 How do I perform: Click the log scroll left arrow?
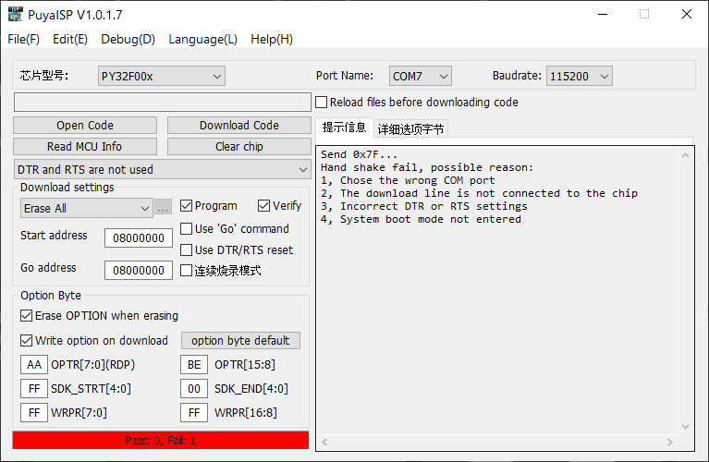(324, 442)
